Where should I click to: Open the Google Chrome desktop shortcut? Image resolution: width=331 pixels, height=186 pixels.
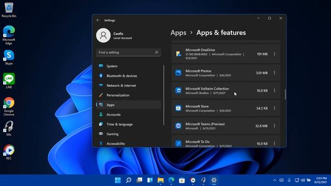tap(9, 106)
